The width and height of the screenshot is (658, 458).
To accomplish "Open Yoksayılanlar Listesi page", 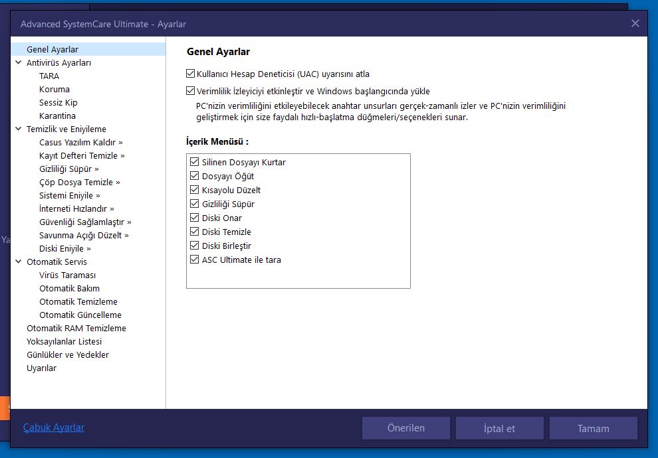I will click(x=64, y=342).
